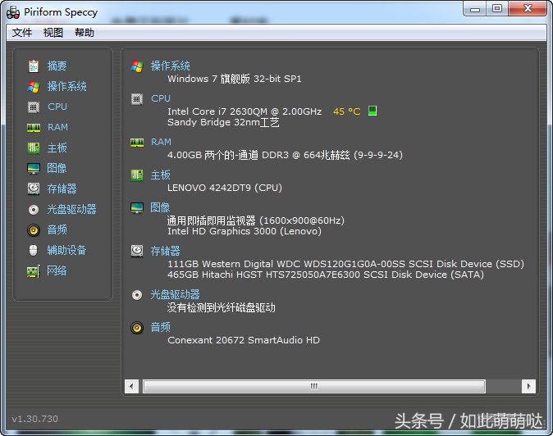Click Sandy Bridge 32nm工艺 text

click(x=223, y=123)
